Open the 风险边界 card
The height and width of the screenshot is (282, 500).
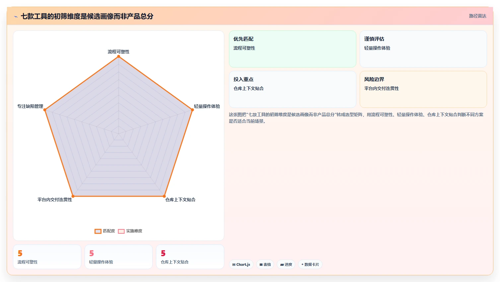423,89
